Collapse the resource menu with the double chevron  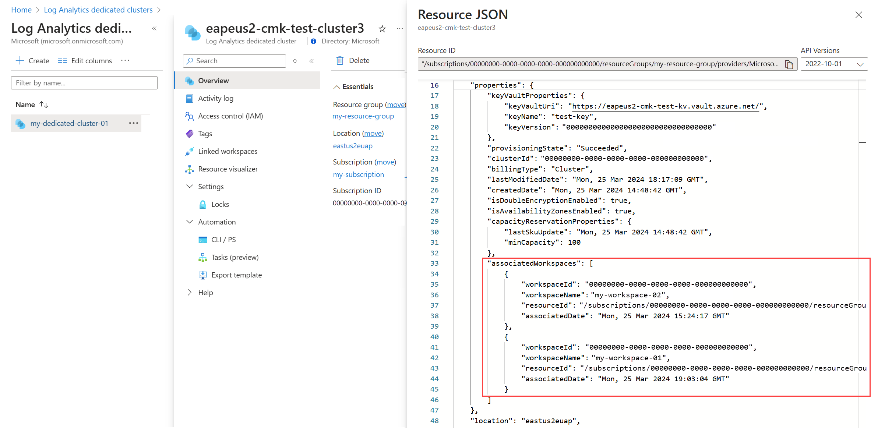pos(311,61)
